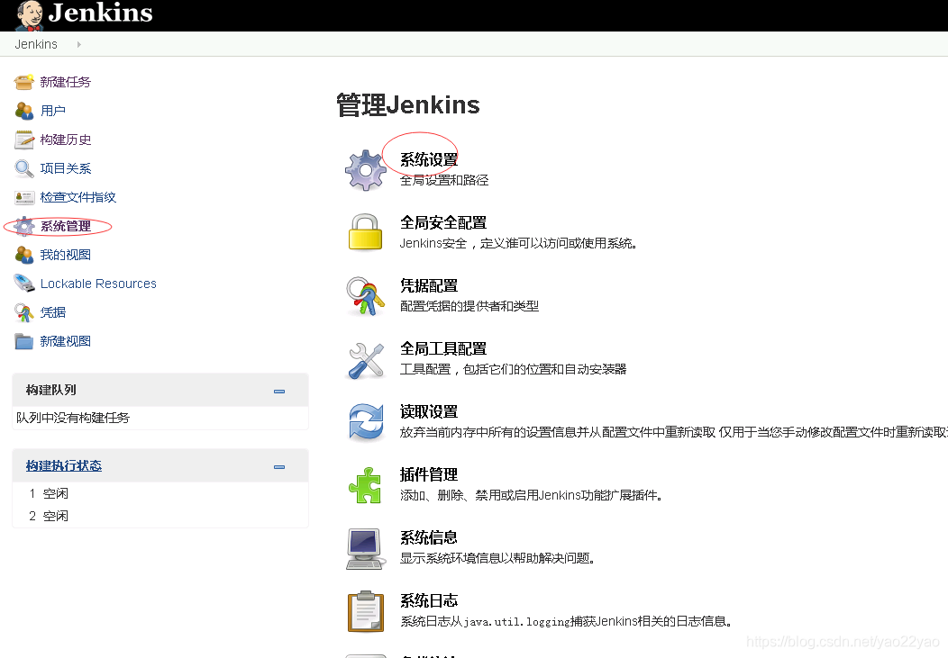Image resolution: width=948 pixels, height=658 pixels.
Task: Click the refresh arrows icon for 读取设置
Action: click(x=366, y=422)
